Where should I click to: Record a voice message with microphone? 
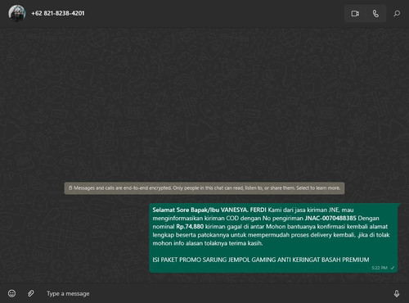coord(397,293)
